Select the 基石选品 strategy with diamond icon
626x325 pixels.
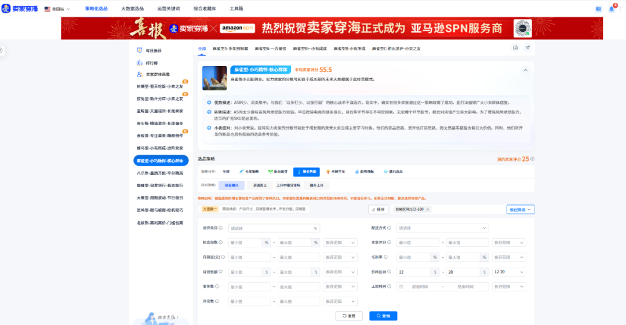pyautogui.click(x=393, y=171)
